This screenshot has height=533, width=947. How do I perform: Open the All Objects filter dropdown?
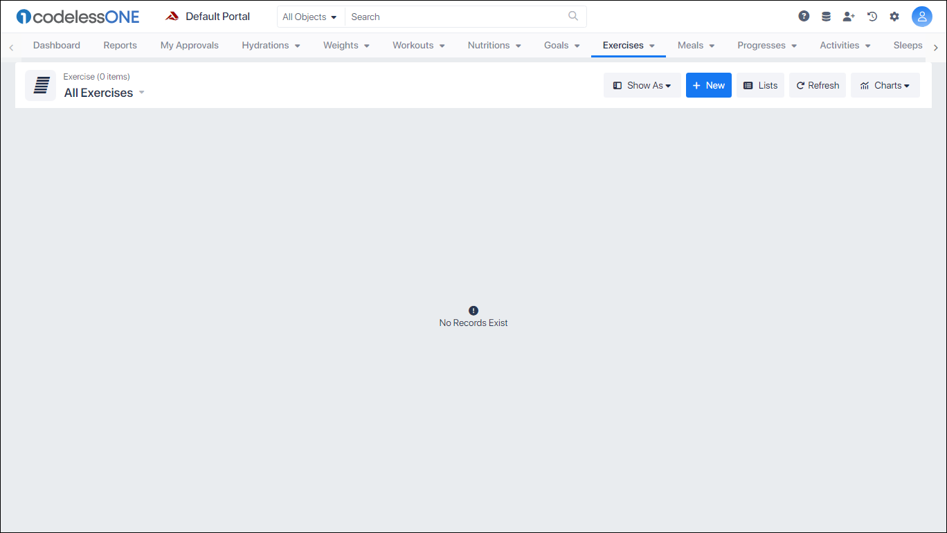pyautogui.click(x=309, y=16)
